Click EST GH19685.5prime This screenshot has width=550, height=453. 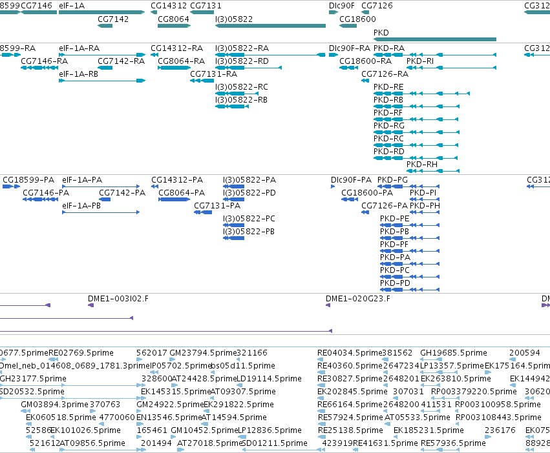coord(454,353)
